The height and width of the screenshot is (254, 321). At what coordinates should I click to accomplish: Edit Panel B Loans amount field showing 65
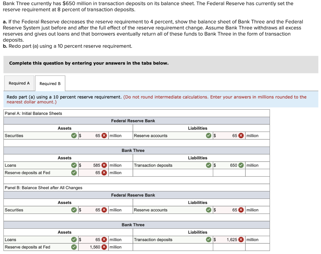click(x=93, y=240)
